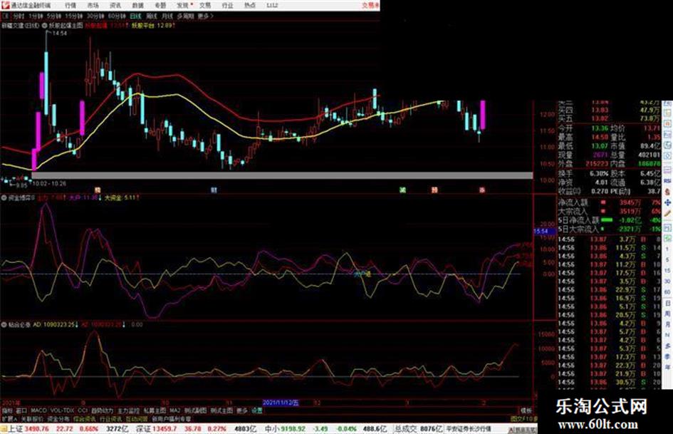The height and width of the screenshot is (434, 673).
Task: Select the 主力监控 indicator tab
Action: coord(128,410)
